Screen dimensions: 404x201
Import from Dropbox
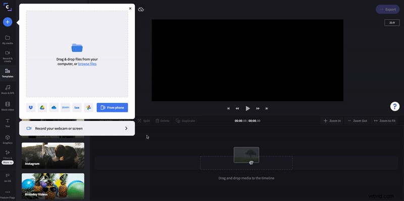31,108
